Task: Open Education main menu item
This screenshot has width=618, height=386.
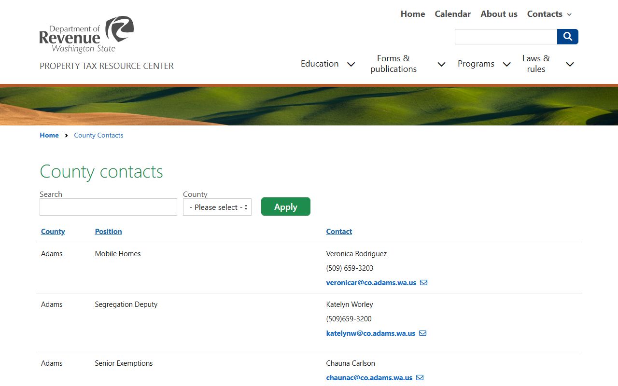Action: tap(320, 64)
